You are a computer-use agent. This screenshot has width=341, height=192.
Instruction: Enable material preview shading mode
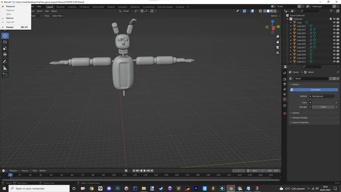[x=272, y=11]
